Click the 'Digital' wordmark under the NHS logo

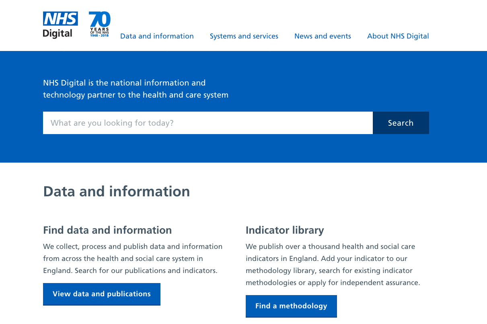[58, 33]
